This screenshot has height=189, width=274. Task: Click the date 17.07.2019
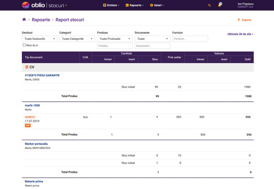point(32,121)
